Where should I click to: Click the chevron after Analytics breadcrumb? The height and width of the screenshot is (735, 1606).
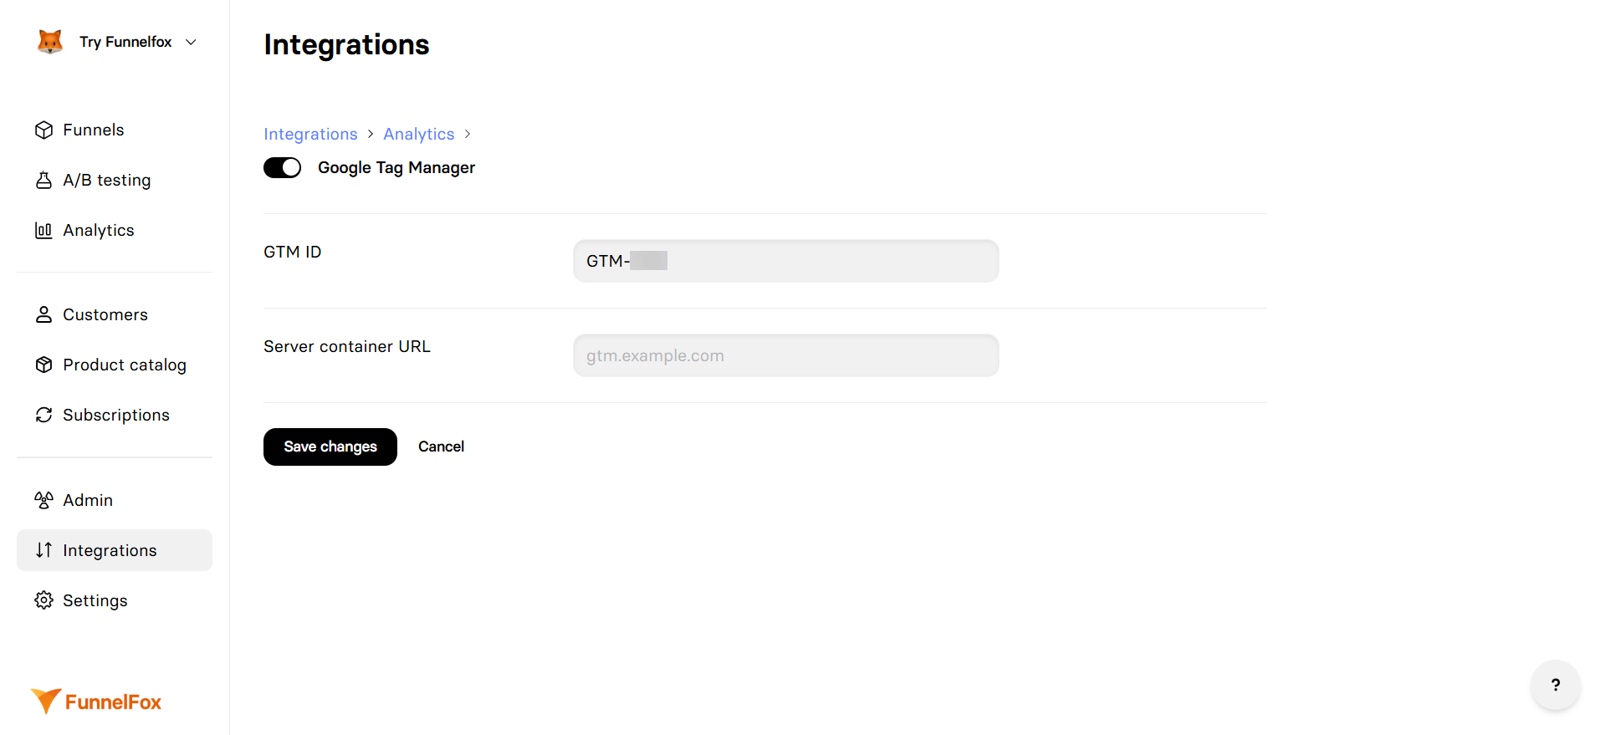468,134
